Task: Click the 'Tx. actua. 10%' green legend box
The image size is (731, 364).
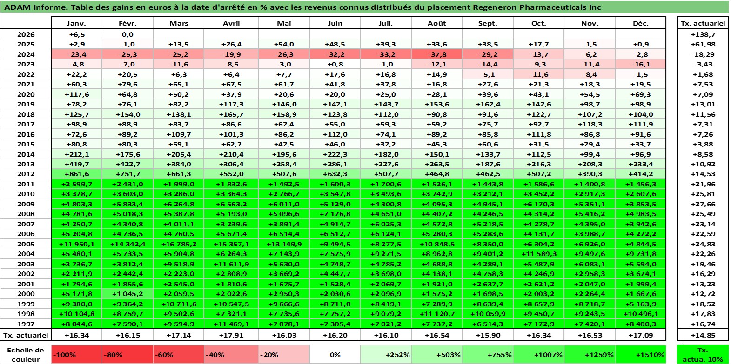Action: click(703, 354)
